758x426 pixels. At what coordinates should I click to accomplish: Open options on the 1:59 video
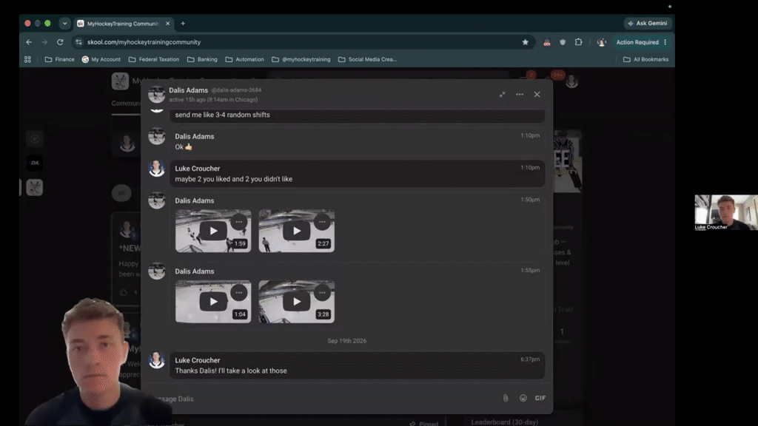click(239, 222)
